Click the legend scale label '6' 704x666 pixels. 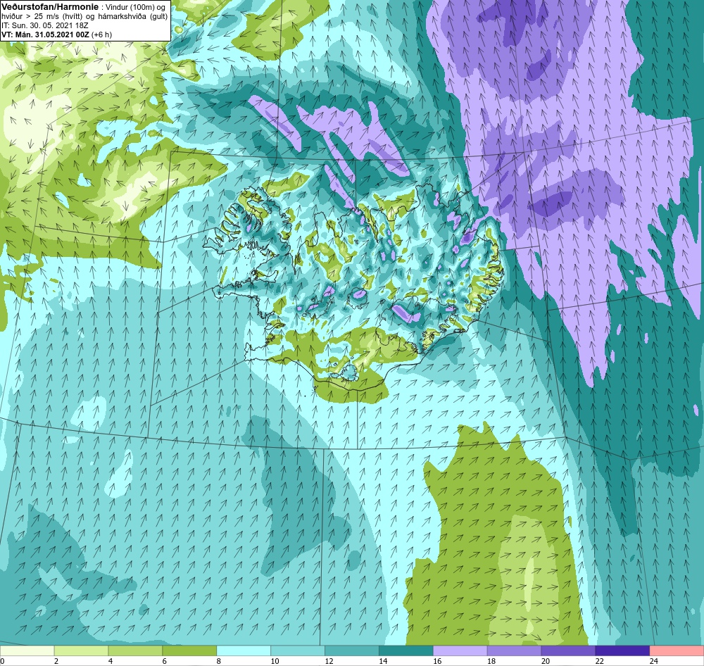pyautogui.click(x=164, y=661)
